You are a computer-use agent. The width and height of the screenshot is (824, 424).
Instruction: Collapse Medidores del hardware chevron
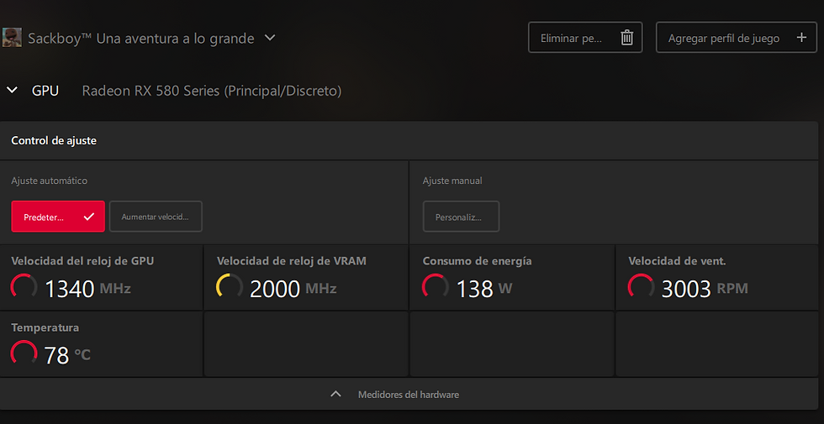pos(335,394)
